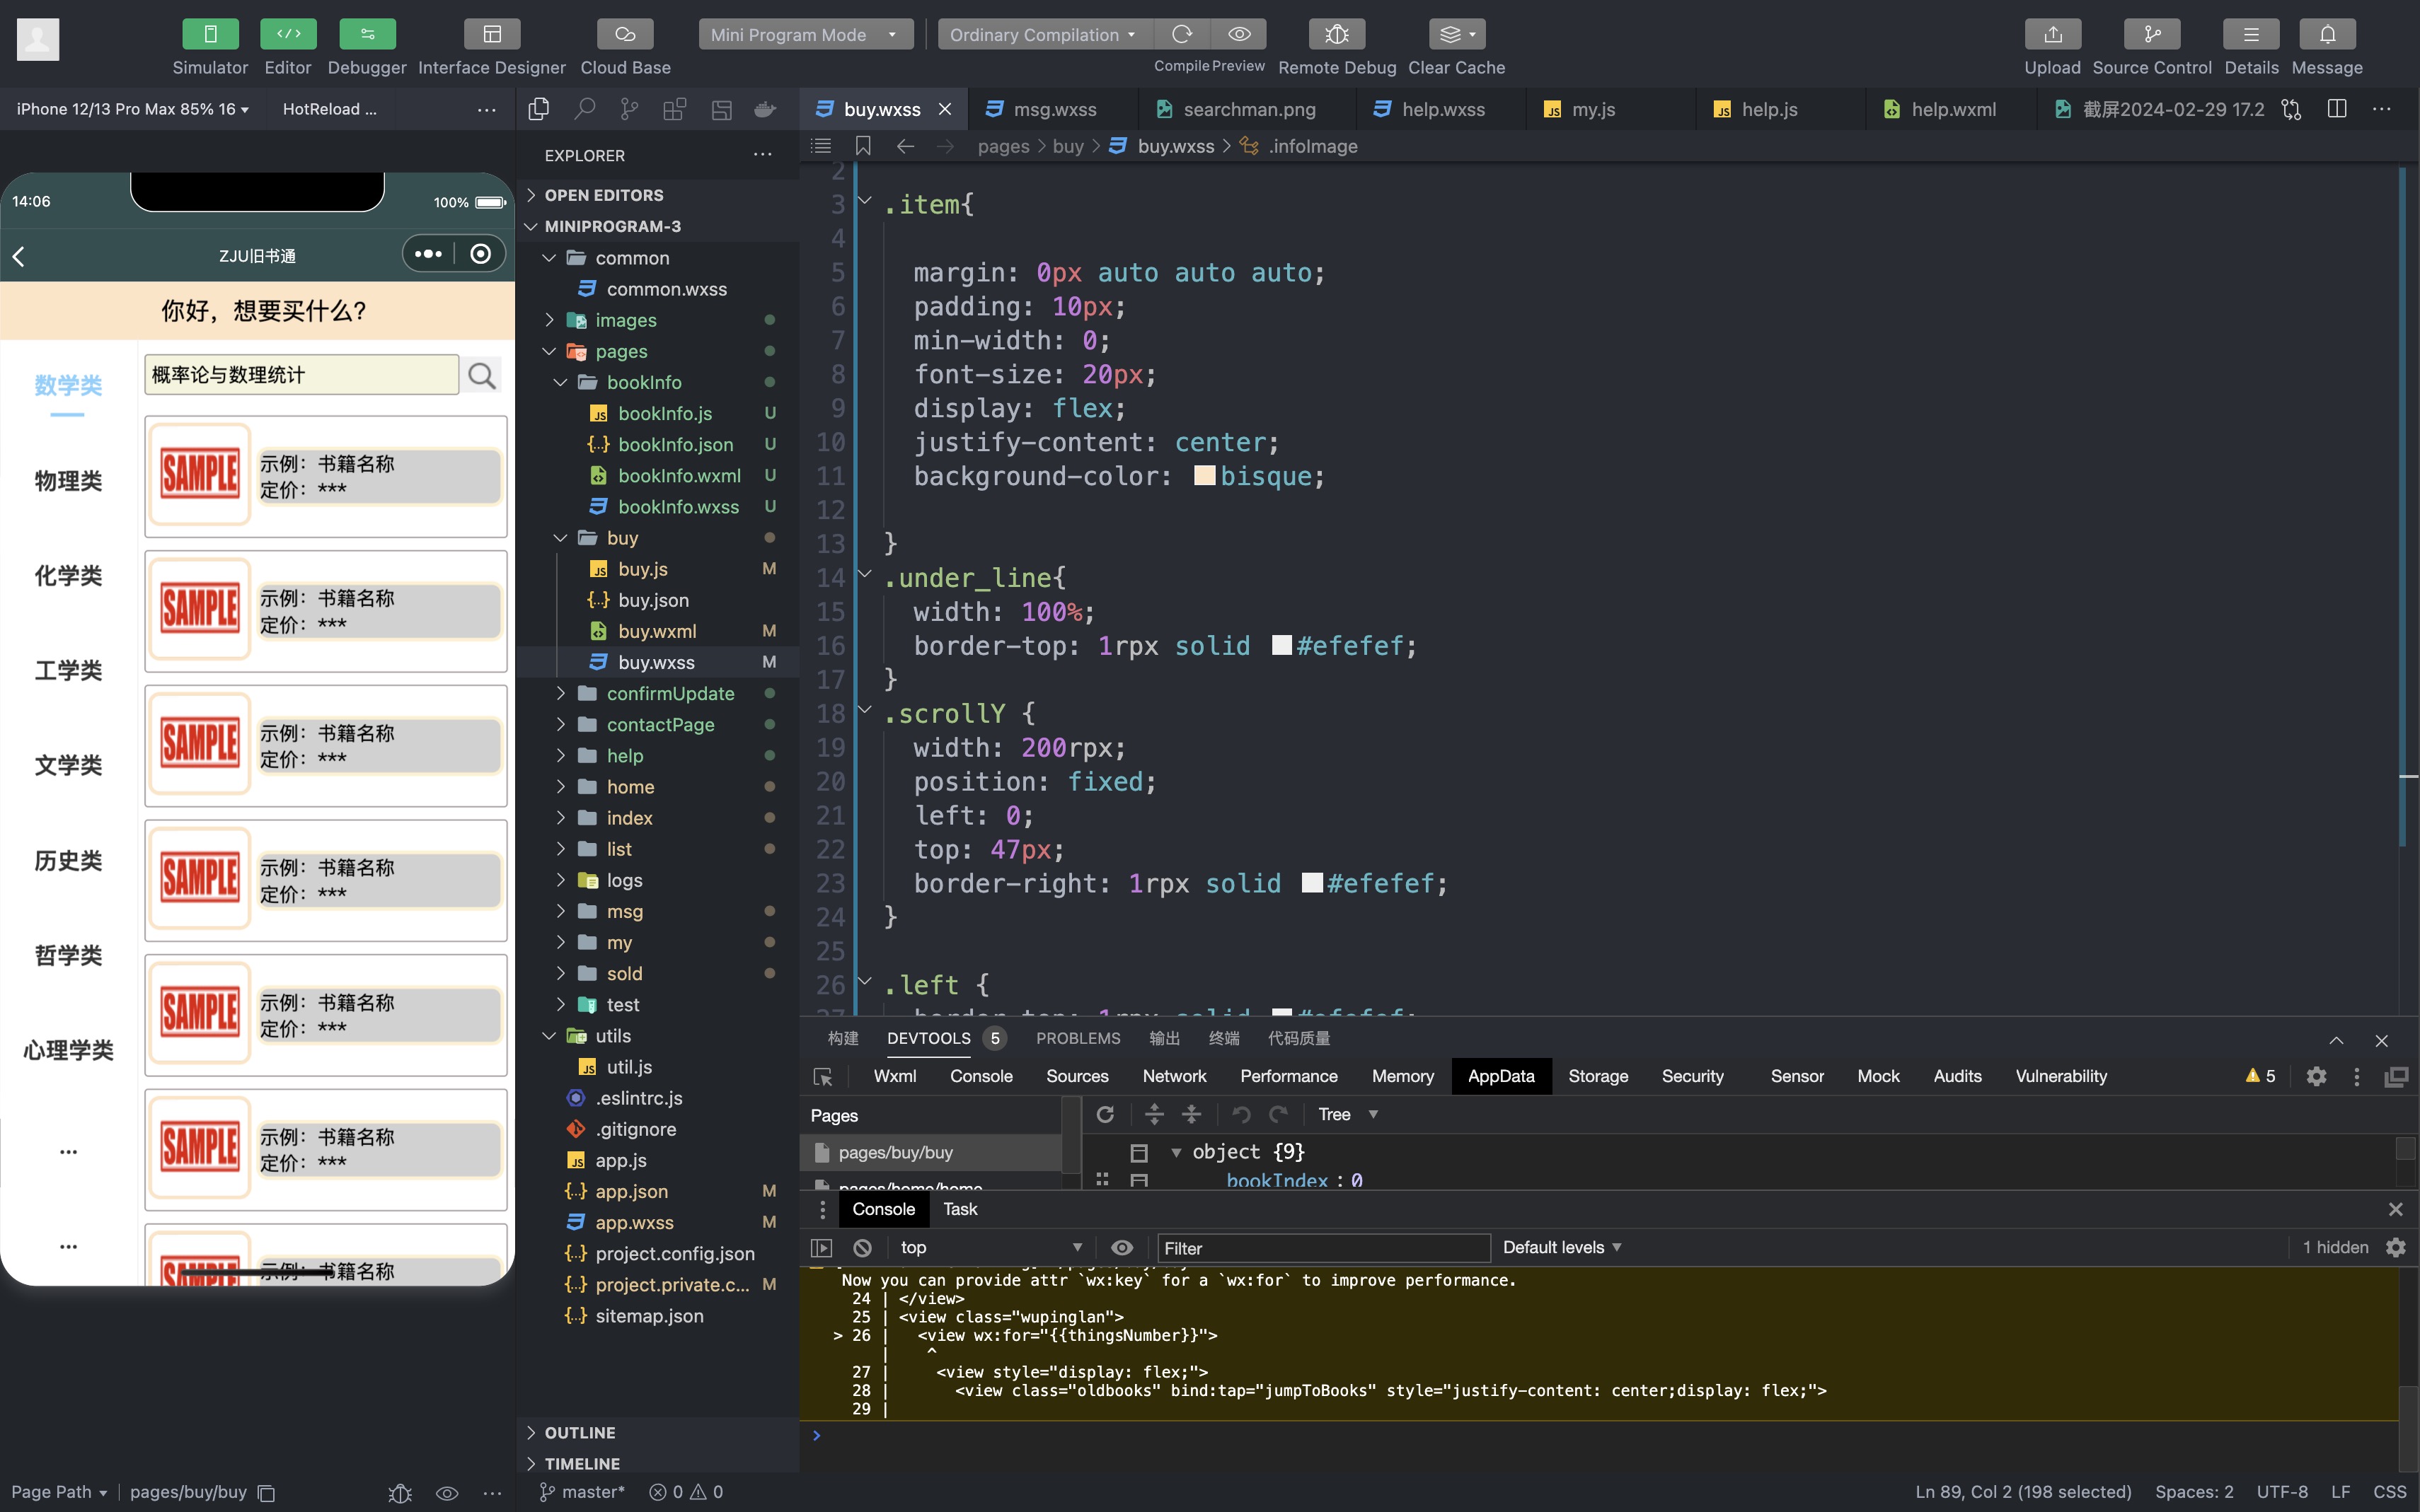Click the bisque color swatch
Viewport: 2420px width, 1512px height.
pos(1204,476)
